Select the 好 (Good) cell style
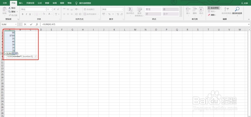251x117 pixels. 153,14
